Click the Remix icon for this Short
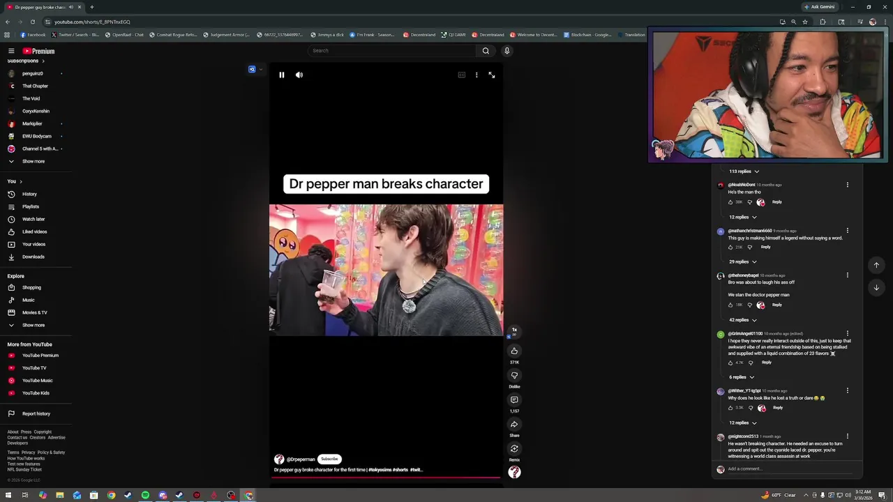 (514, 448)
